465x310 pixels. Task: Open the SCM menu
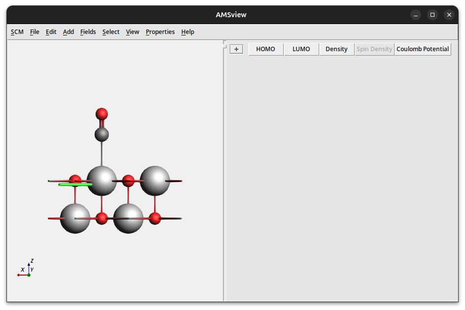[17, 32]
